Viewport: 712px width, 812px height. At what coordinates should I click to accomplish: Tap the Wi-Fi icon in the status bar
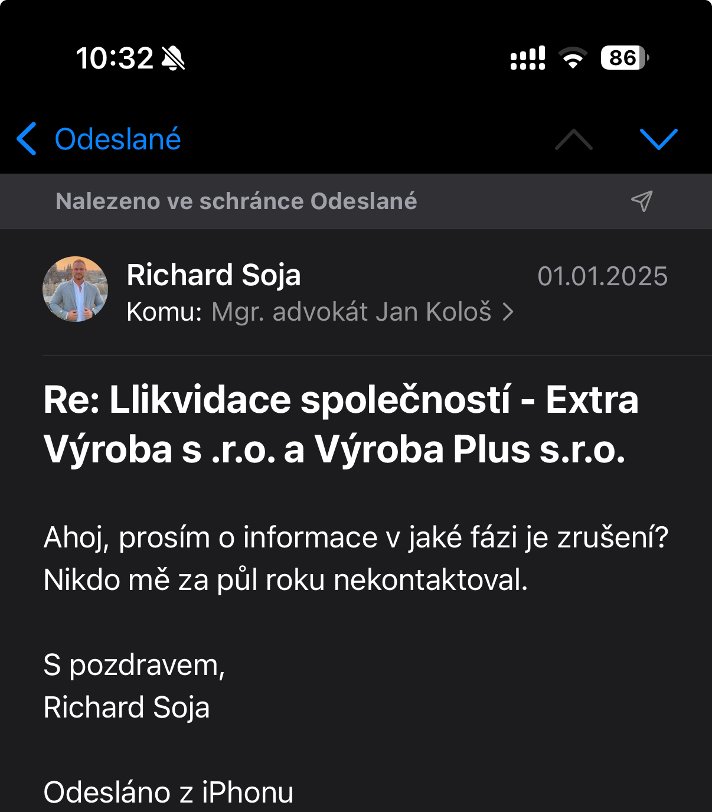pos(570,58)
